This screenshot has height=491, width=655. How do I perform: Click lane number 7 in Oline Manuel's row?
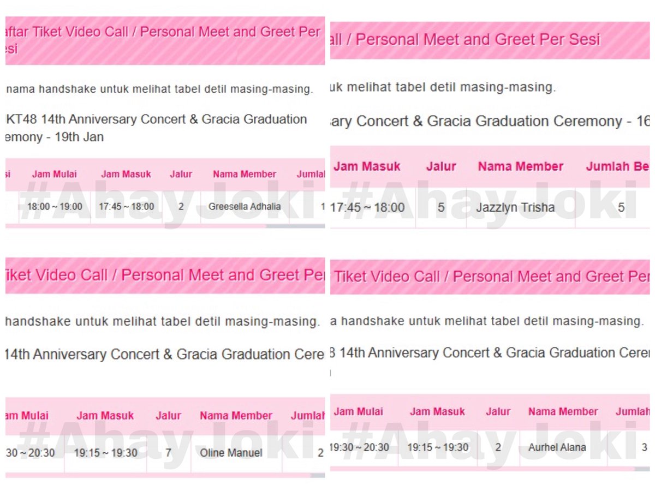coord(168,453)
